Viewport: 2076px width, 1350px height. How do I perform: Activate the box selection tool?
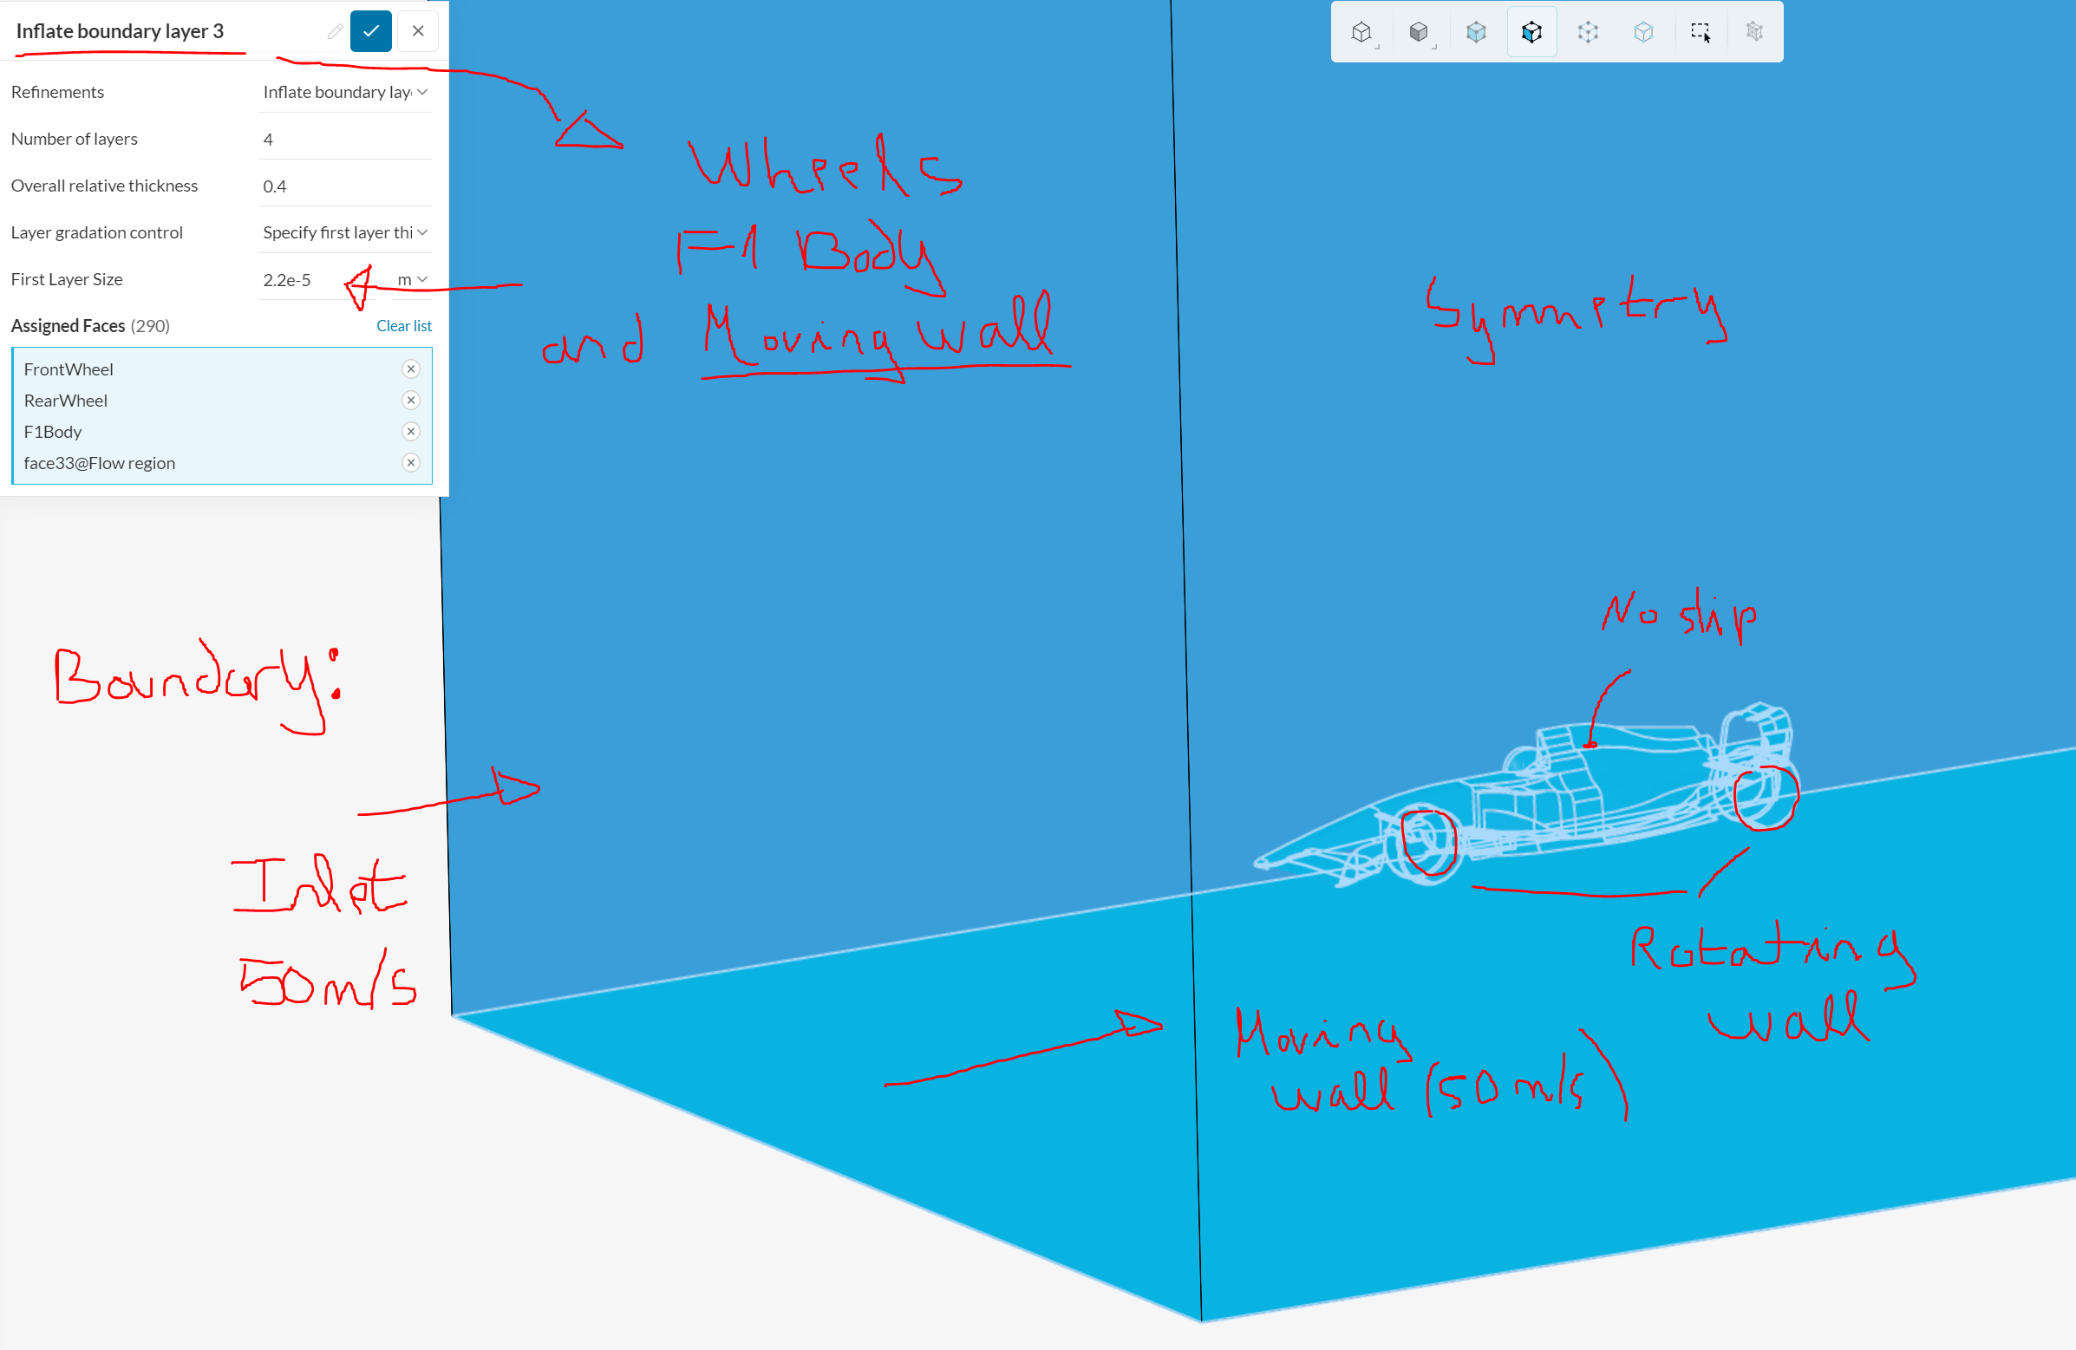click(1700, 32)
